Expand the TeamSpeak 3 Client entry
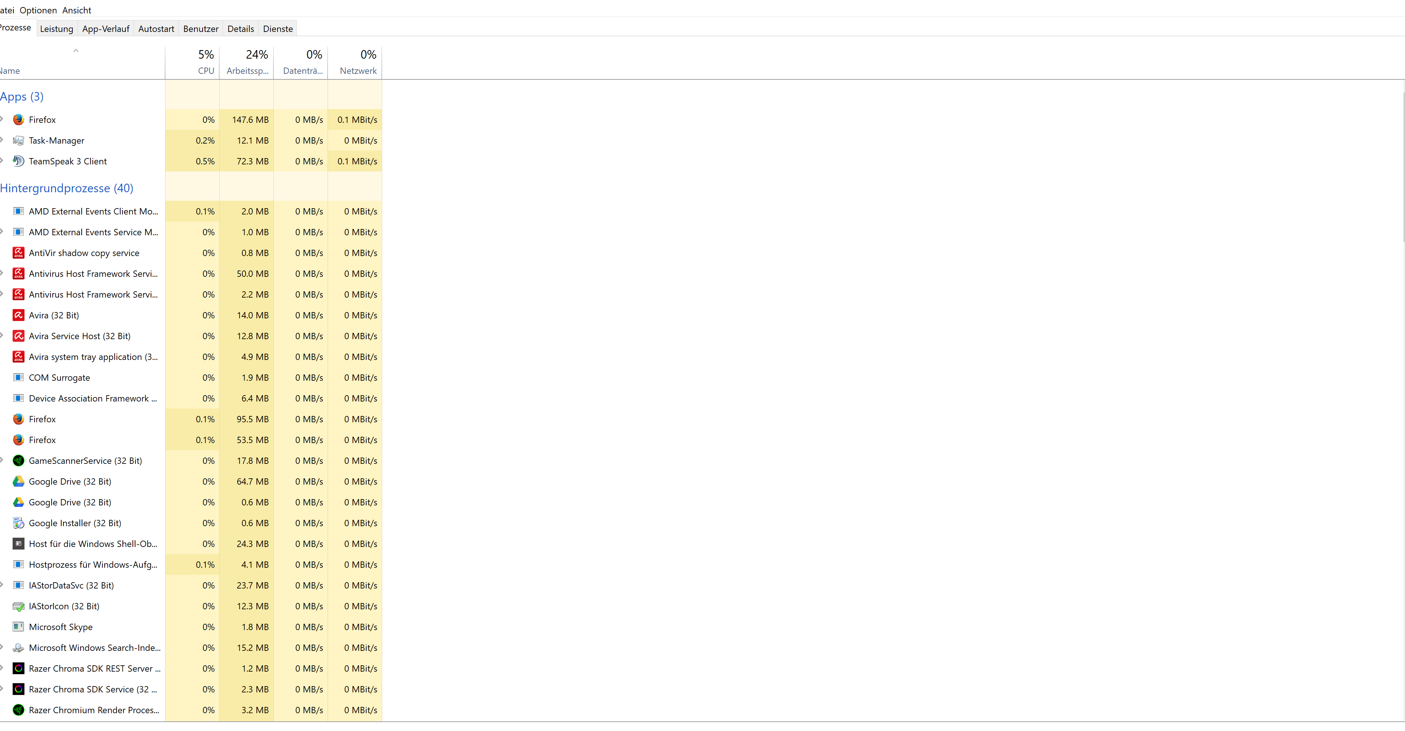1405x731 pixels. point(1,160)
